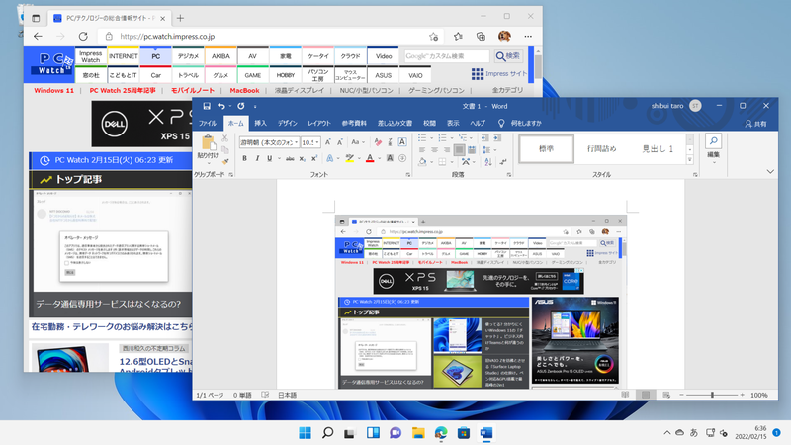Expand the bullets list dropdown arrow
Image resolution: width=791 pixels, height=445 pixels.
[x=431, y=138]
